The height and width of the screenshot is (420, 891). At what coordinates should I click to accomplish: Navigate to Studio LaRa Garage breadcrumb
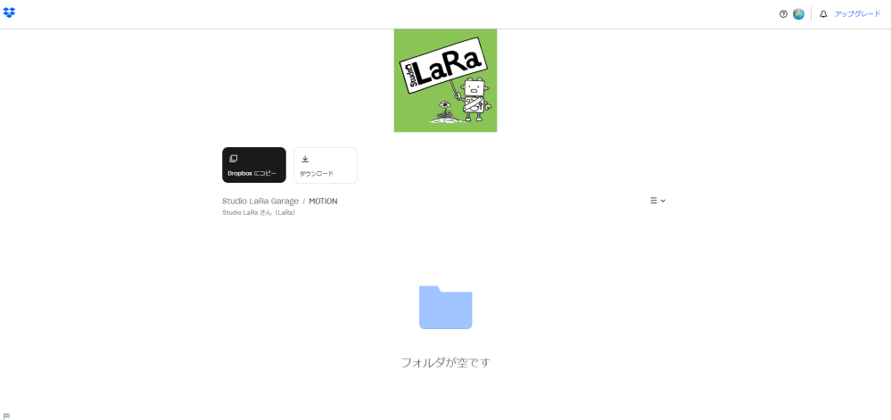tap(260, 202)
